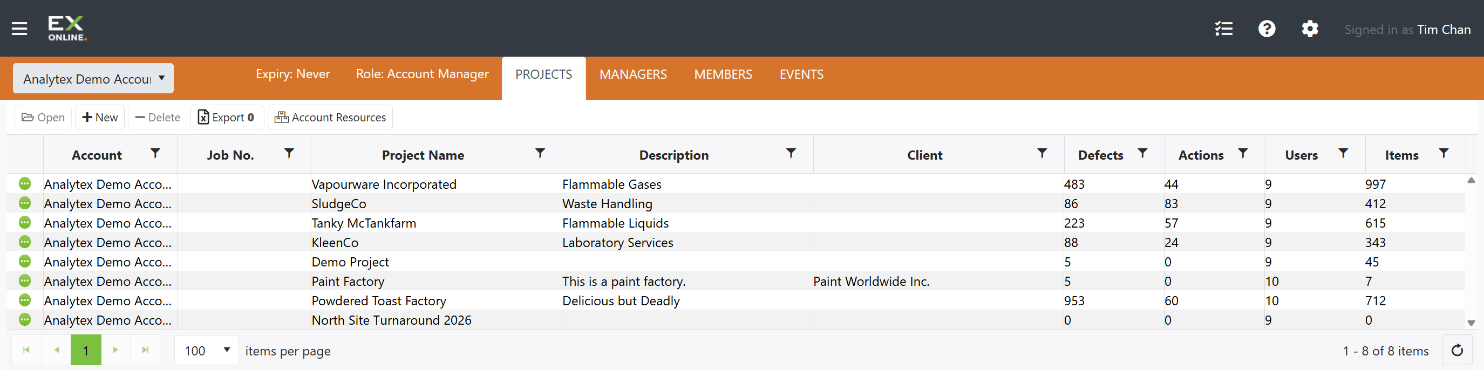Image resolution: width=1484 pixels, height=370 pixels.
Task: Go to the last page
Action: pos(146,350)
